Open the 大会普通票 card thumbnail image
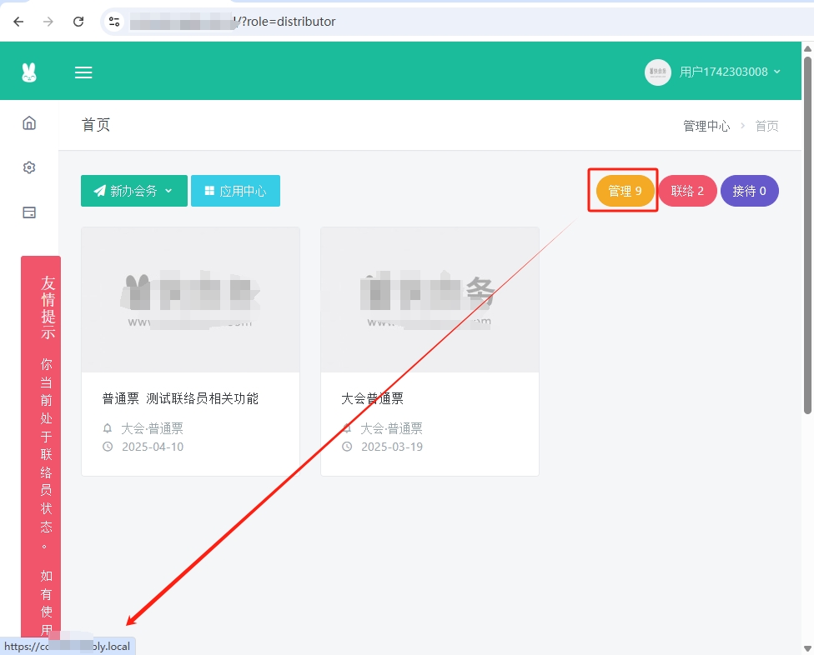Image resolution: width=814 pixels, height=655 pixels. [430, 300]
